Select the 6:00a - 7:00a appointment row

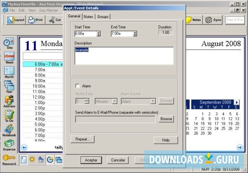tap(43, 64)
